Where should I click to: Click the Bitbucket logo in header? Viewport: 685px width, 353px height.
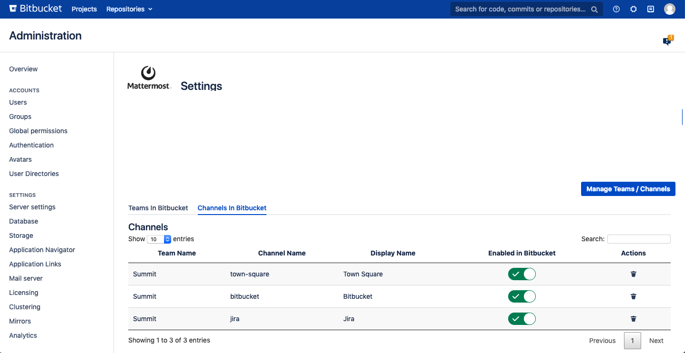36,9
